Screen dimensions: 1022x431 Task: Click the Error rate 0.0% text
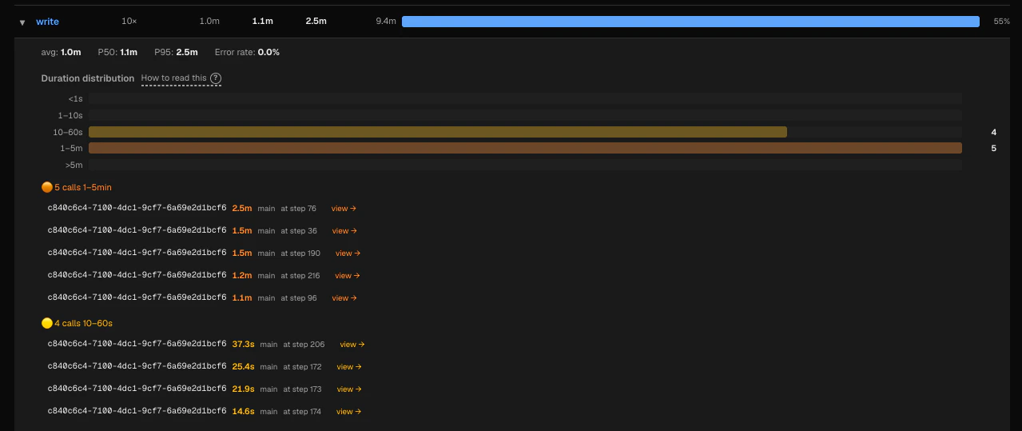247,52
